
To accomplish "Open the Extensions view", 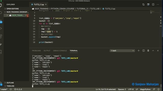I will coord(1,36).
